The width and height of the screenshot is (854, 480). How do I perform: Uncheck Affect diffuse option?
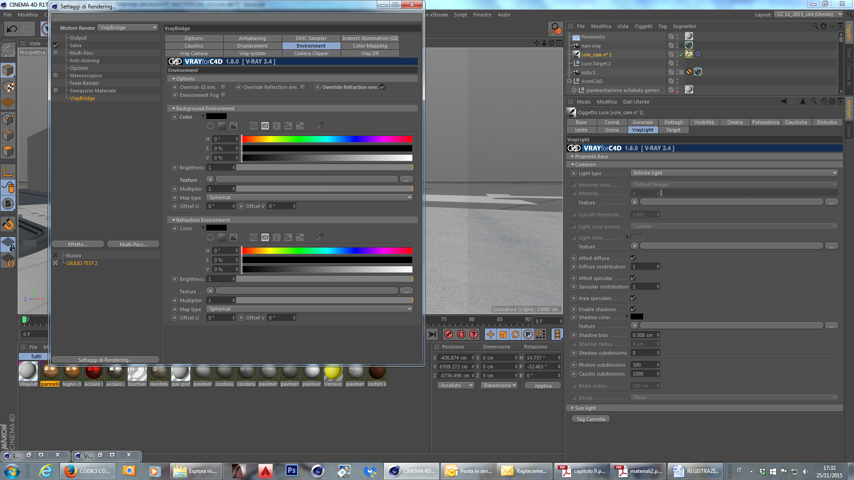(x=633, y=258)
